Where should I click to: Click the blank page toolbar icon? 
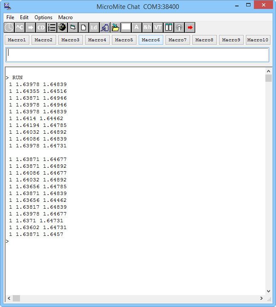click(83, 27)
